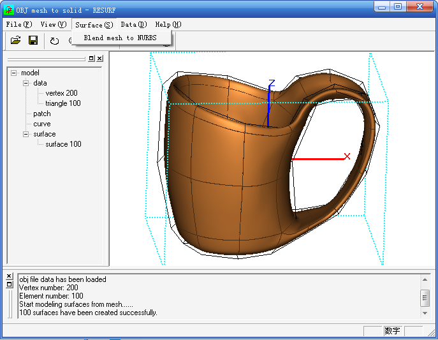This screenshot has width=438, height=340.
Task: Click 'Vertex number: 200' log line
Action: click(48, 288)
